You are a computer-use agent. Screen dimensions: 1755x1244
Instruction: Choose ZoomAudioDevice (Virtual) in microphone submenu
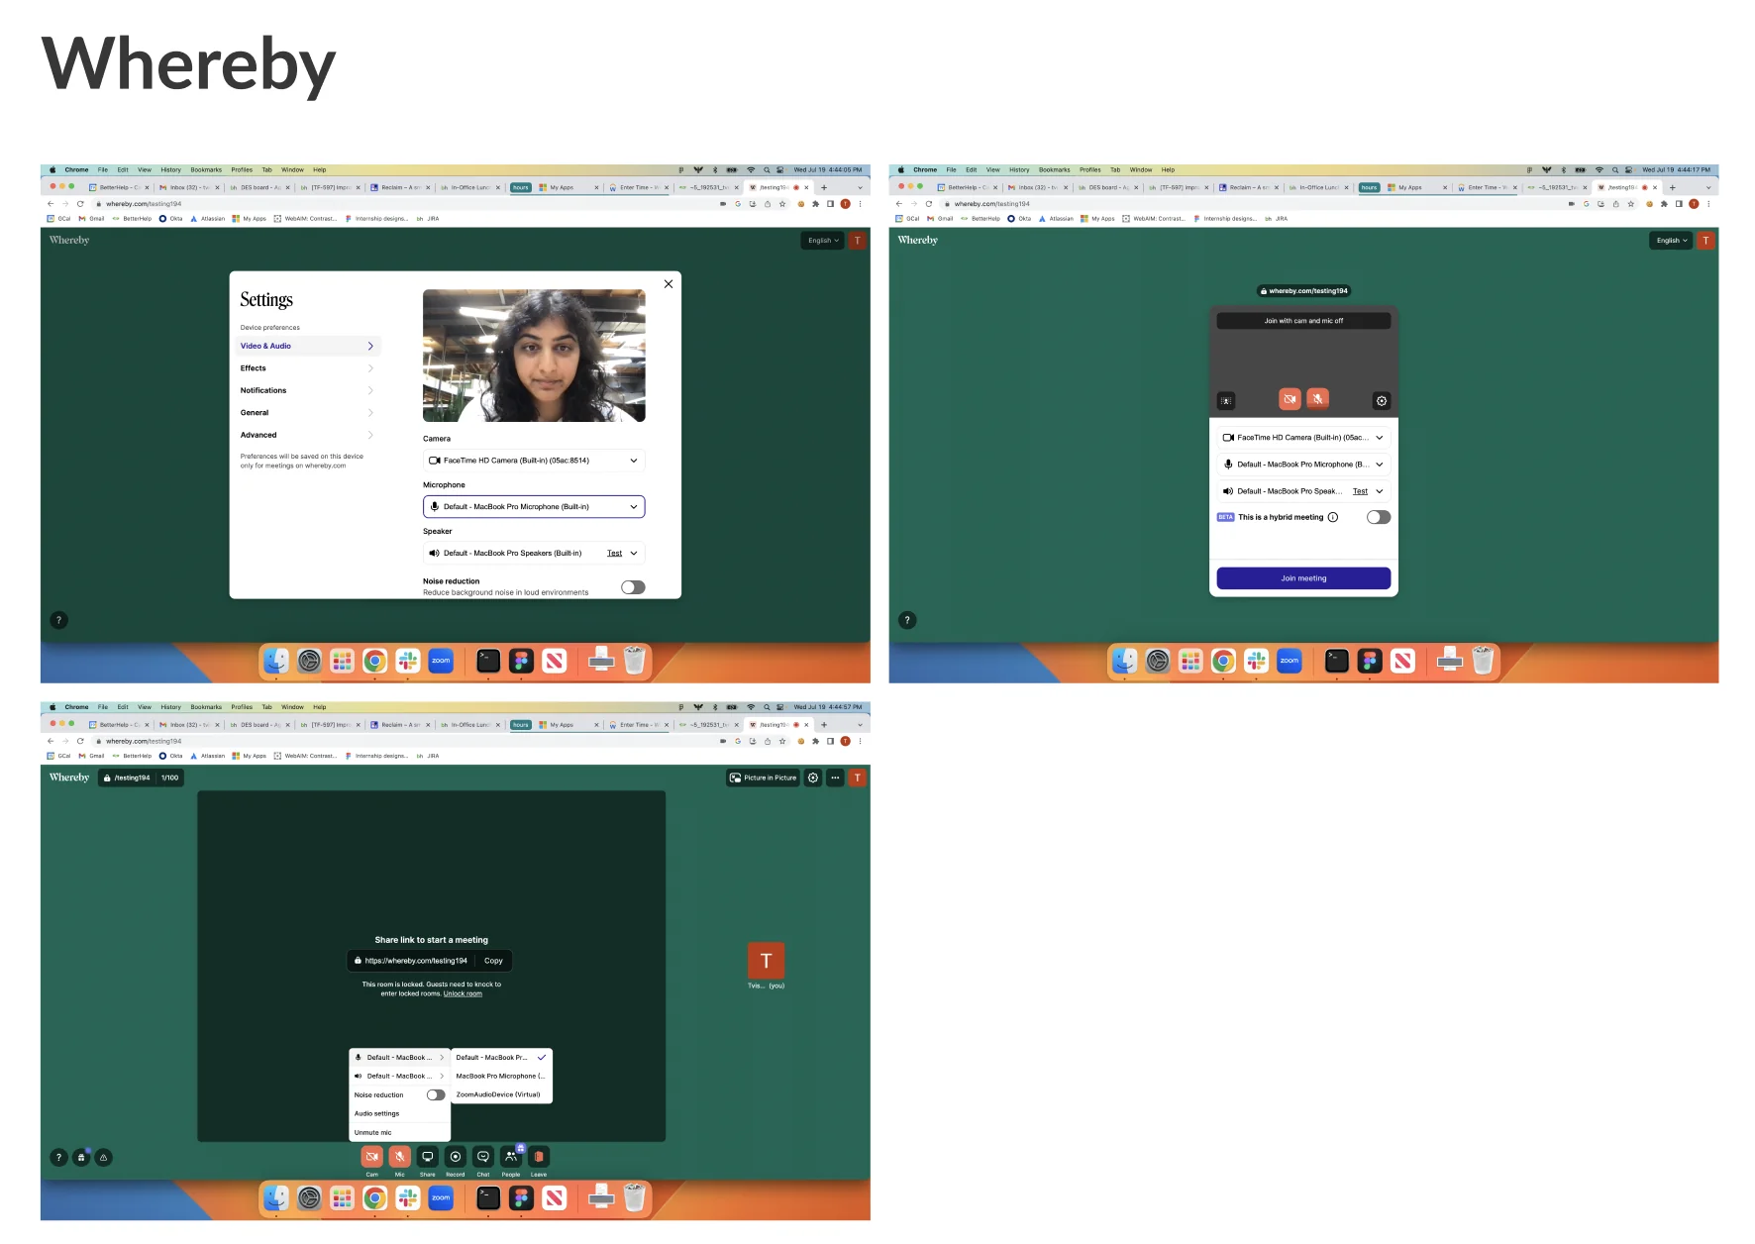(501, 1094)
